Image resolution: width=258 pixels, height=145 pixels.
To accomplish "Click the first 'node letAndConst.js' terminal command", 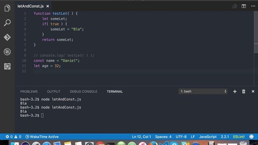I will pos(61,99).
